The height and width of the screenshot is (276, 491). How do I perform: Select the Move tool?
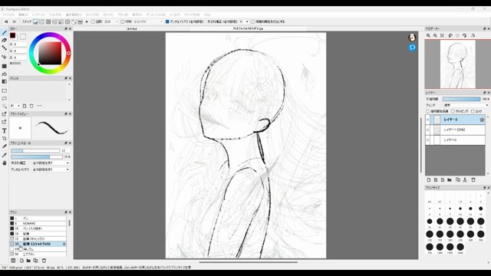coord(5,57)
